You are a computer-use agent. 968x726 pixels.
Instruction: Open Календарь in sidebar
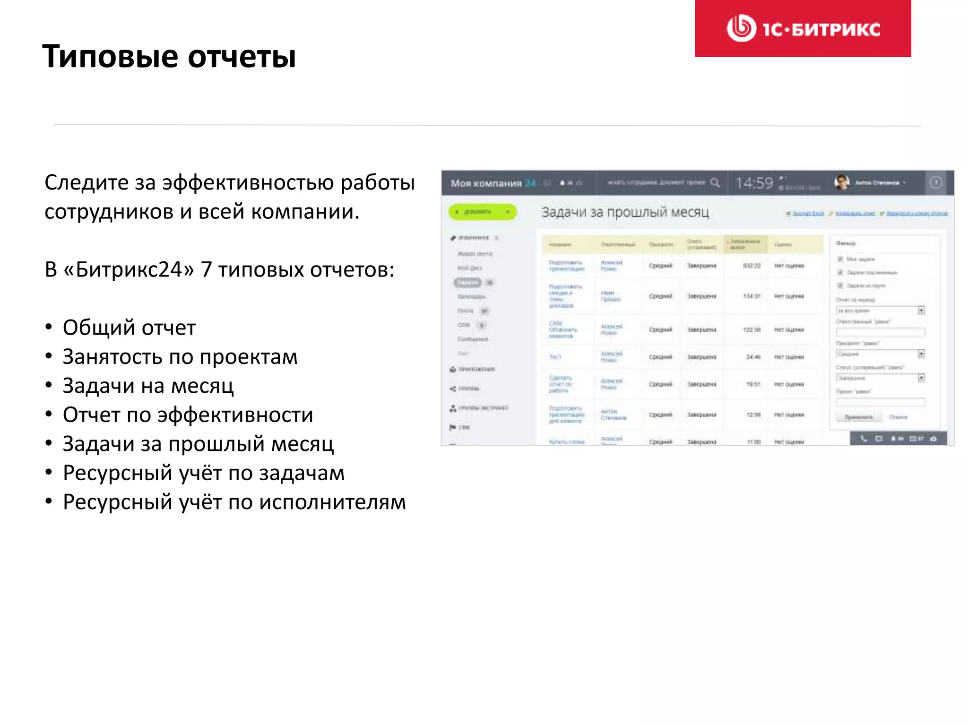(x=471, y=296)
